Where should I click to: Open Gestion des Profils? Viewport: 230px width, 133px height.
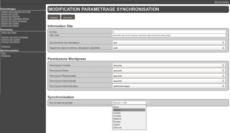pos(9,14)
